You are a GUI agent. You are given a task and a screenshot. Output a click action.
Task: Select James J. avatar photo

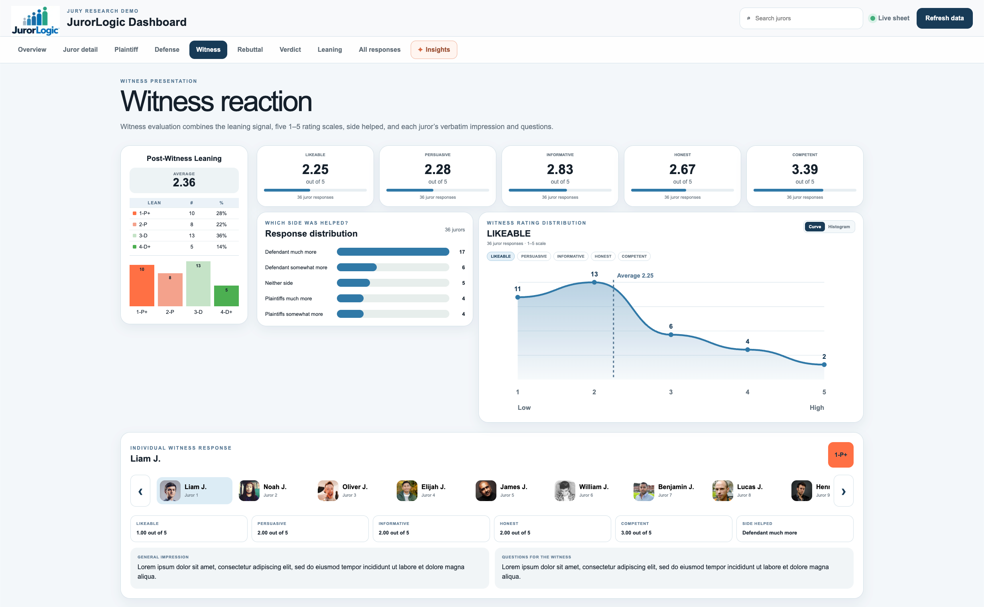click(x=486, y=491)
